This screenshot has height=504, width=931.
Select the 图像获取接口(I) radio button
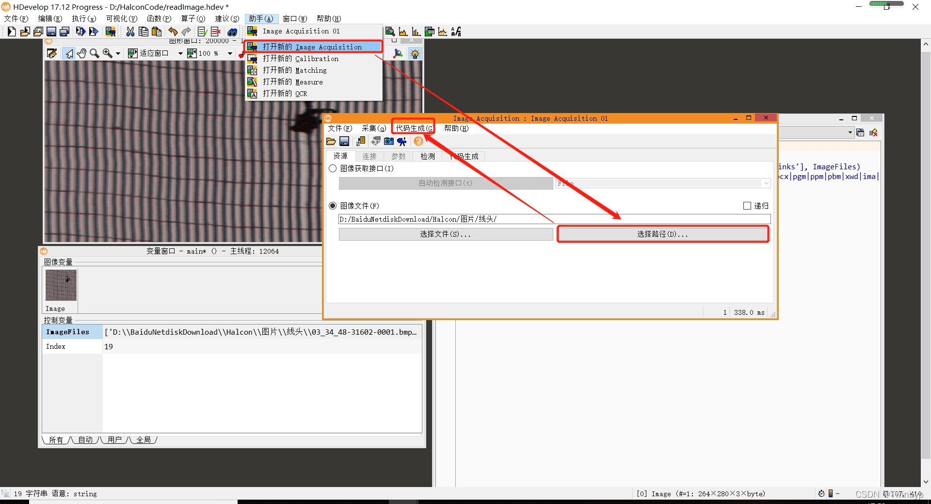coord(333,168)
